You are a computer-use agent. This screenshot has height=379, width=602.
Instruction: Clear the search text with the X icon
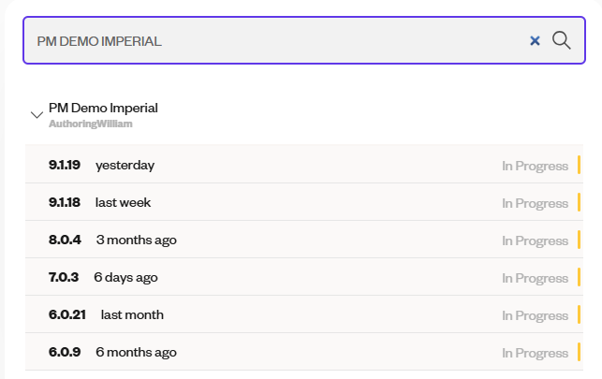point(535,40)
